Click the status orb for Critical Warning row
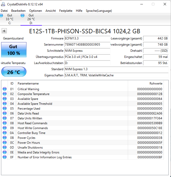171x177 pixels. point(5,89)
